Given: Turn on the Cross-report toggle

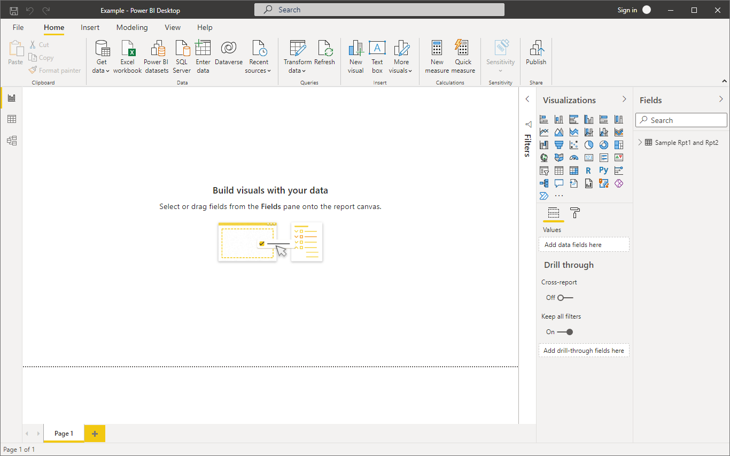Looking at the screenshot, I should tap(565, 298).
